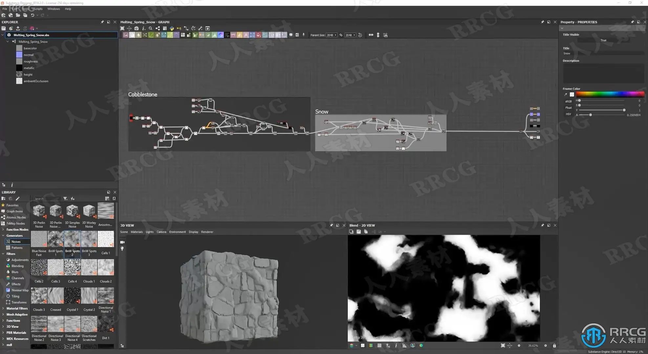Click the 3D view camera icon
The height and width of the screenshot is (354, 648).
coord(122,242)
